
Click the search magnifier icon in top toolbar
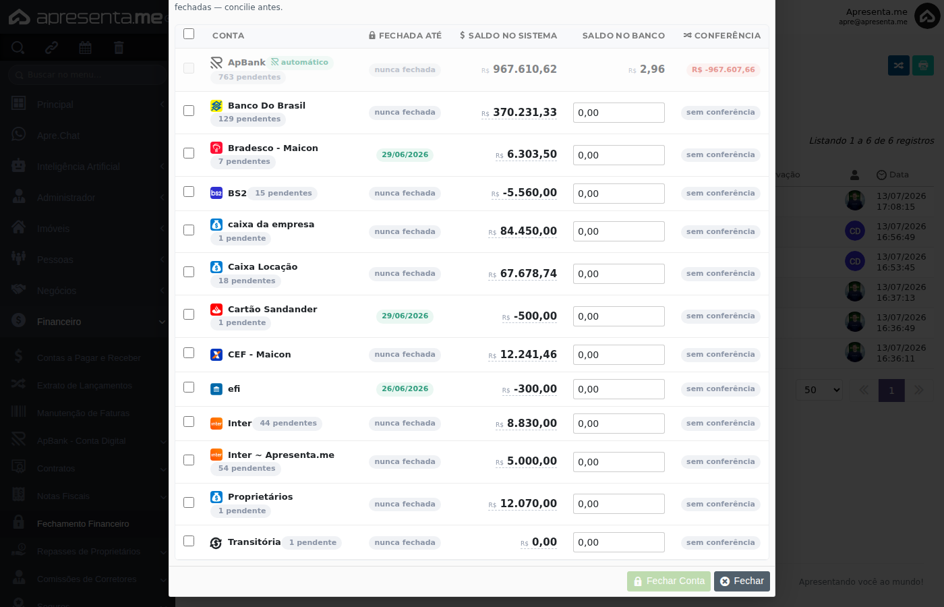pos(18,47)
